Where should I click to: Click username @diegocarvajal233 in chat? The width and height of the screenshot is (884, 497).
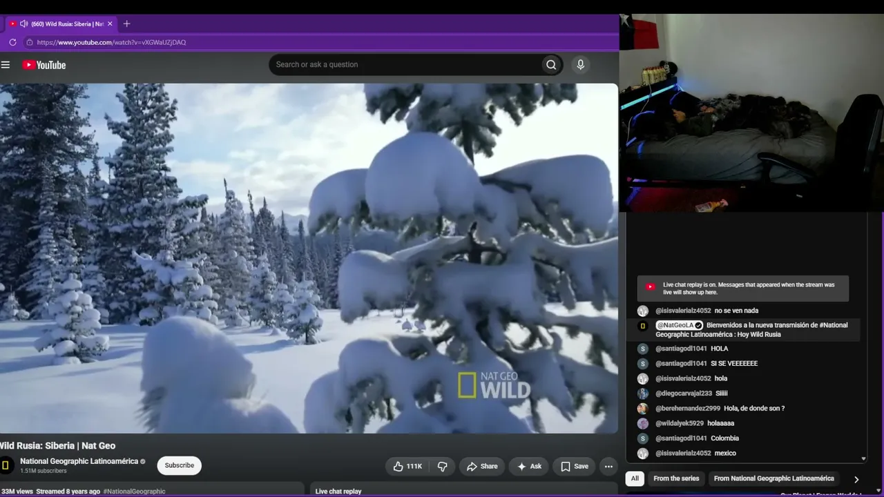point(684,393)
